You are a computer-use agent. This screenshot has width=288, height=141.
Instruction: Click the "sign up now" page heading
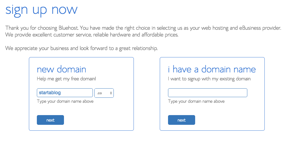point(42,9)
